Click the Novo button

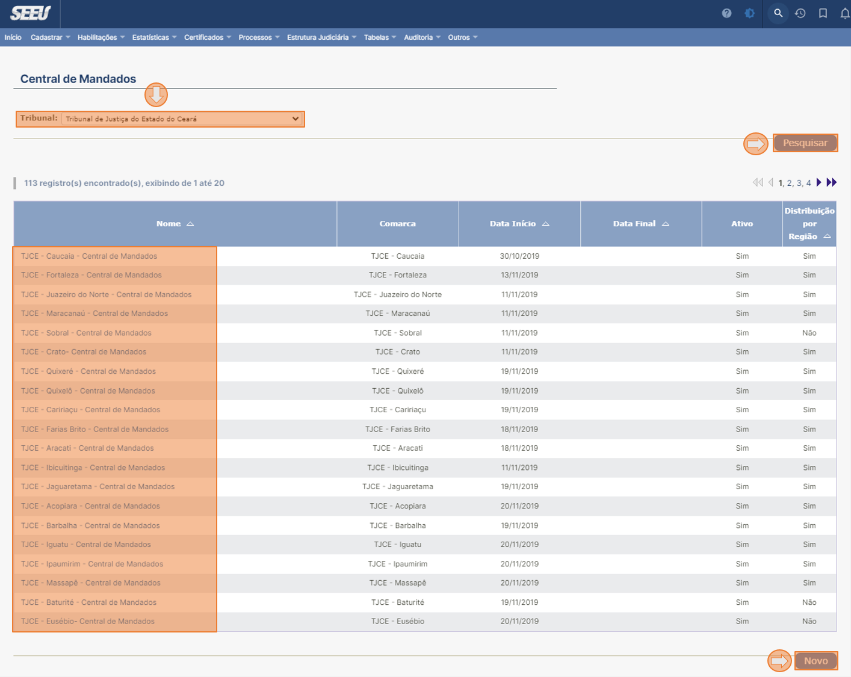[816, 661]
